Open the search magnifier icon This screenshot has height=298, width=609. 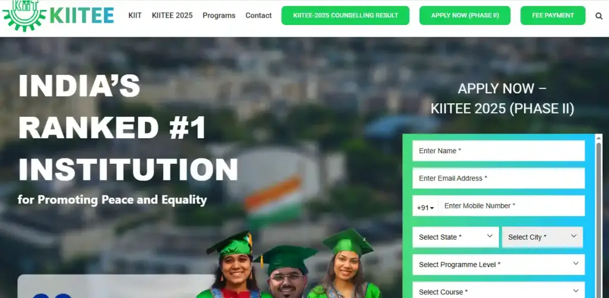[598, 16]
